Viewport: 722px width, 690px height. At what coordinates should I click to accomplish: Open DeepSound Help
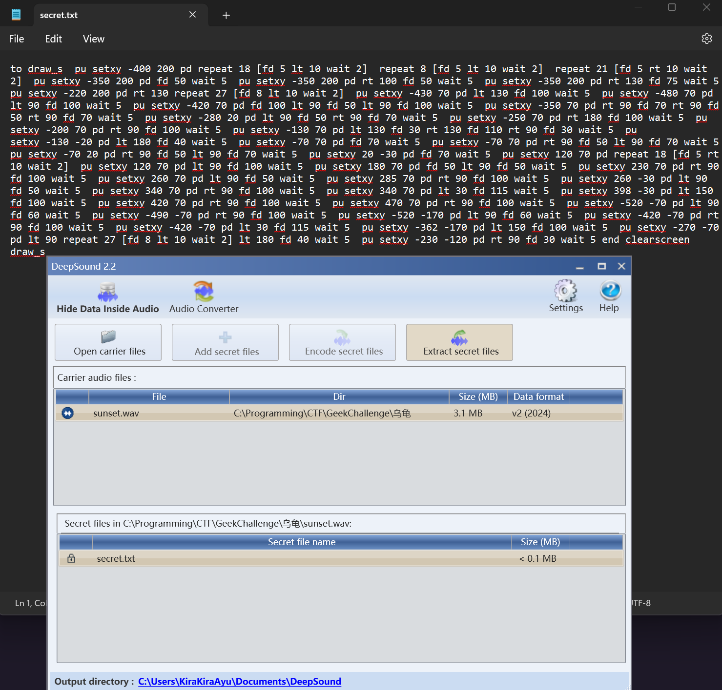coord(609,296)
